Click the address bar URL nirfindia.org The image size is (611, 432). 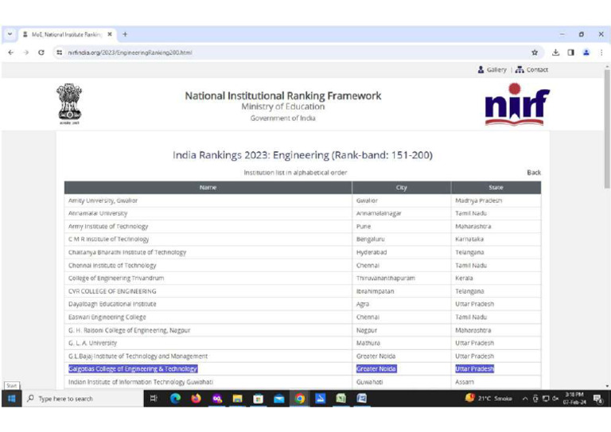click(130, 53)
